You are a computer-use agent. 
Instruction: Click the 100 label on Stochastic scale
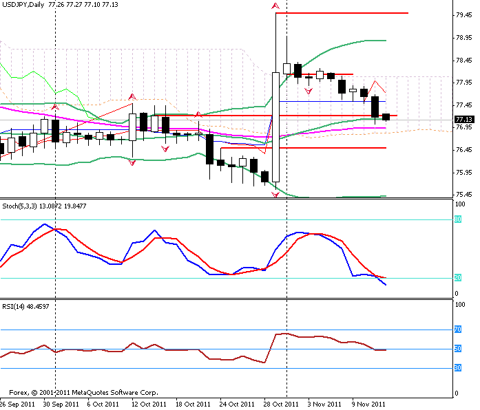(x=460, y=204)
